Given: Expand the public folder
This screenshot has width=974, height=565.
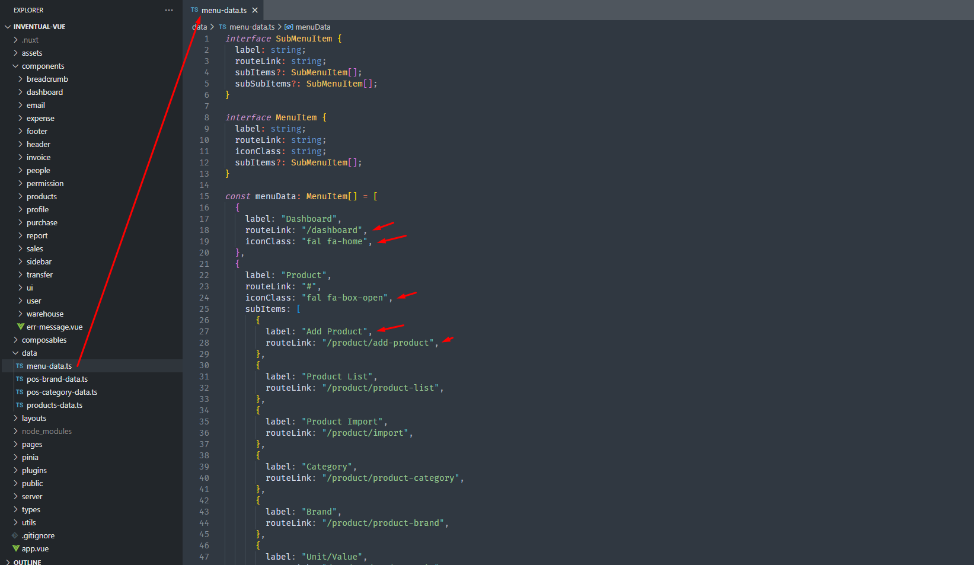Looking at the screenshot, I should 32,483.
